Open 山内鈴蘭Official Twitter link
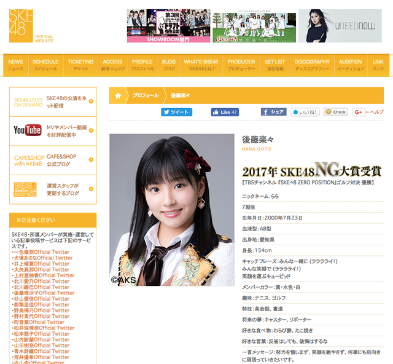Viewport: 393px width, 364px height. coord(42,339)
